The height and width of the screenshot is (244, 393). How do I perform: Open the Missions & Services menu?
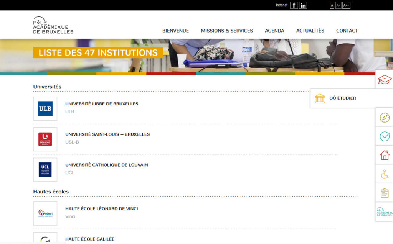[x=227, y=31]
